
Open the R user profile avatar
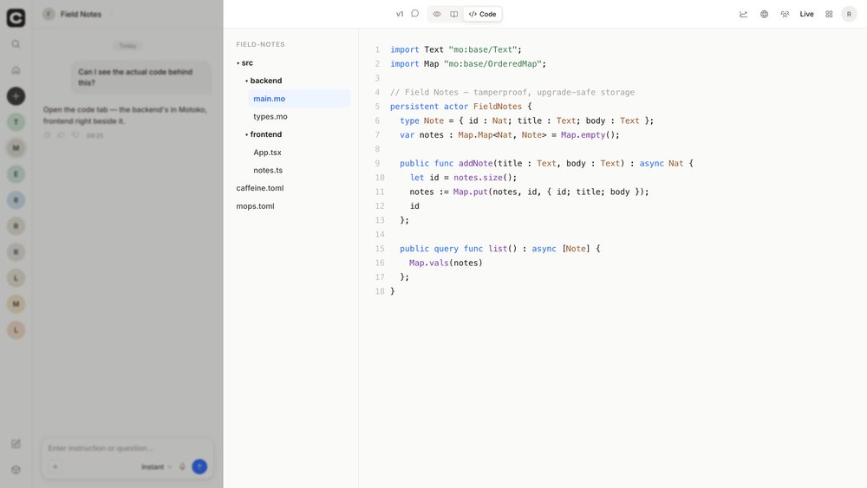coord(849,15)
